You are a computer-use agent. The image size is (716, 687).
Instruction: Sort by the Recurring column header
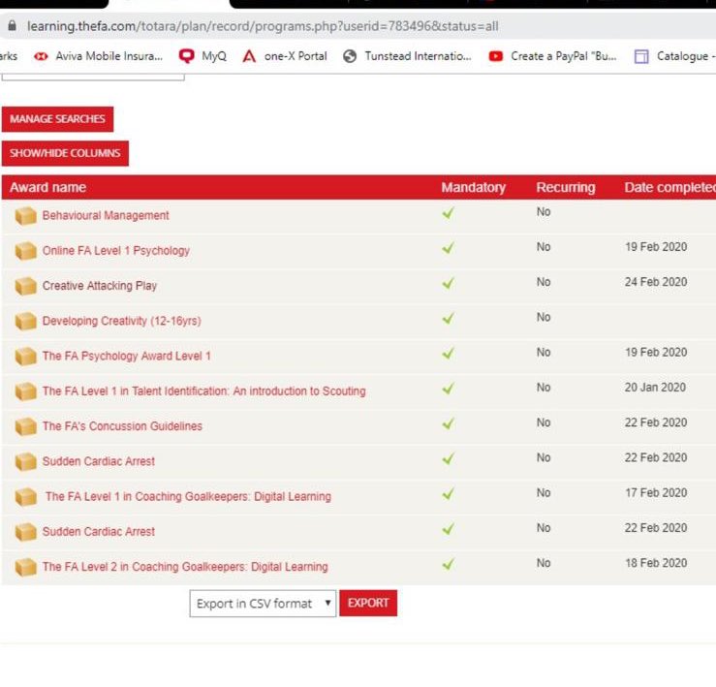tap(566, 187)
